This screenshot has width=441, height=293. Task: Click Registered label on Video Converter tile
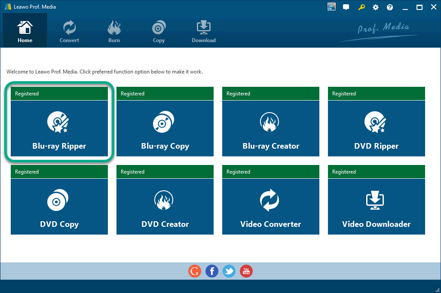point(238,172)
